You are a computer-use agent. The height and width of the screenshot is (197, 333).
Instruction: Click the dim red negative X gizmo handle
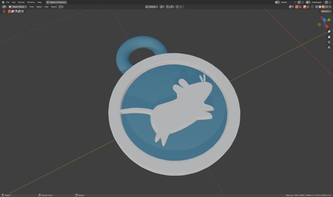pyautogui.click(x=321, y=18)
